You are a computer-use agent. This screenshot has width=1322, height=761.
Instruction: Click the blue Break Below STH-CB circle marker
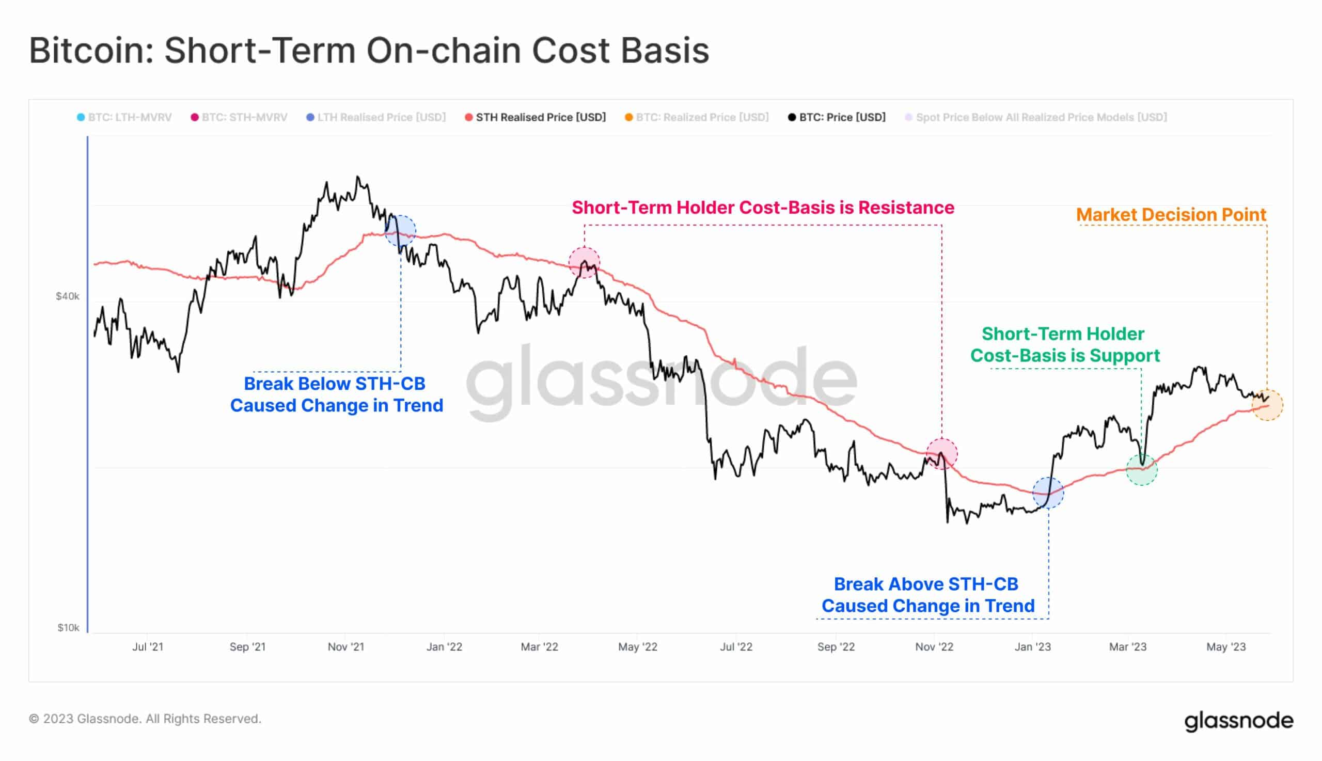400,230
